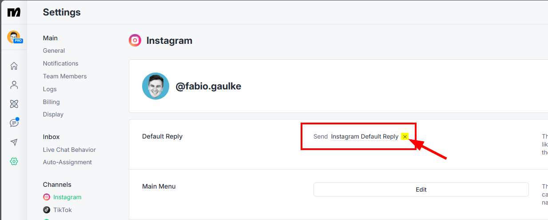Open Display settings page
Image resolution: width=548 pixels, height=220 pixels.
pyautogui.click(x=53, y=114)
